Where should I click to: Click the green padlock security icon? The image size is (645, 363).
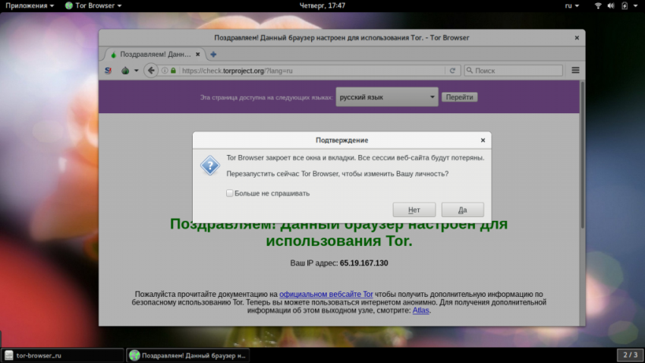[174, 71]
